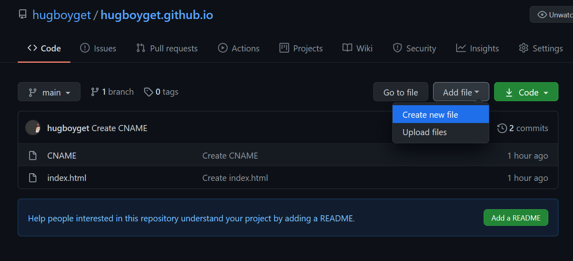Open the green Code download dropdown
The height and width of the screenshot is (261, 573).
[x=526, y=92]
